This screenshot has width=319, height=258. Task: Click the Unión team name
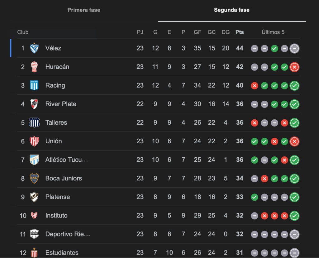tap(54, 141)
